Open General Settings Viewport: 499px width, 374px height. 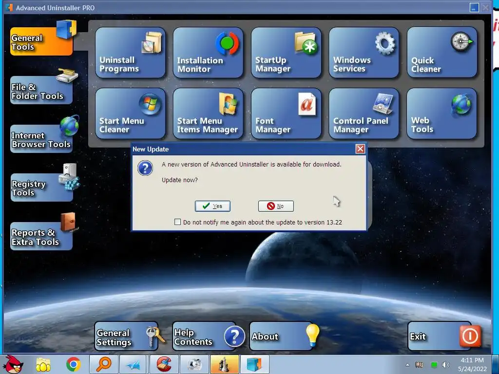click(x=126, y=337)
